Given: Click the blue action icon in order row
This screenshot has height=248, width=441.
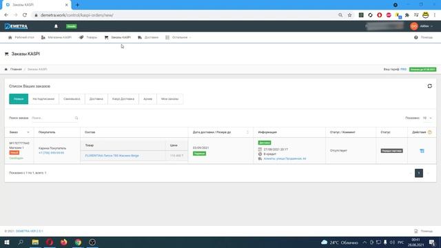Looking at the screenshot, I should (422, 151).
